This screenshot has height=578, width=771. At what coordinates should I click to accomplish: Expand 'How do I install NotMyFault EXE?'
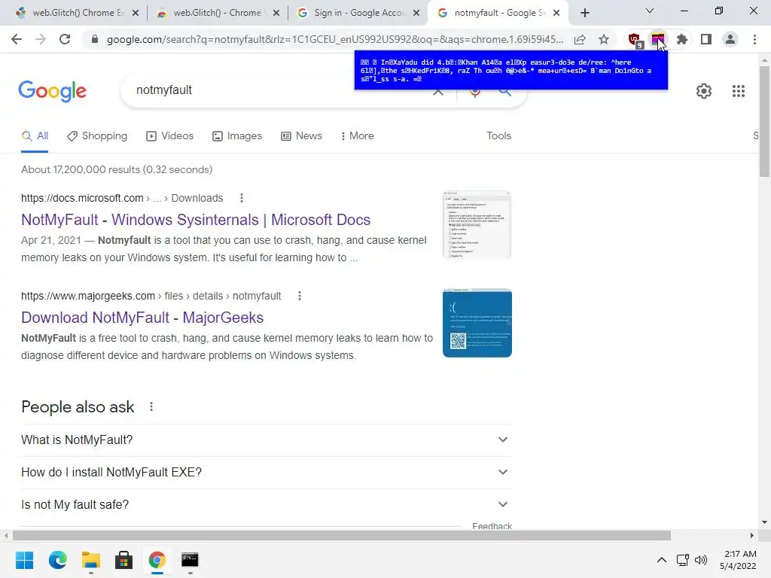[x=266, y=473]
